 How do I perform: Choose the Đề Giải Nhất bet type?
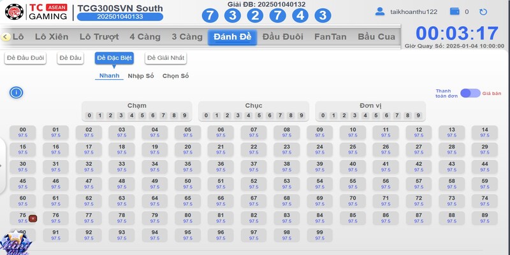(x=165, y=58)
